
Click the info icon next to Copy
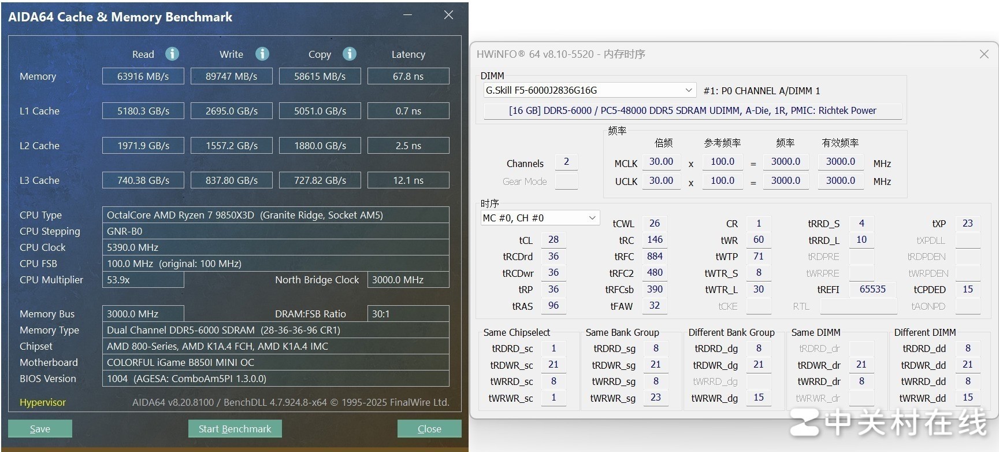(x=350, y=54)
